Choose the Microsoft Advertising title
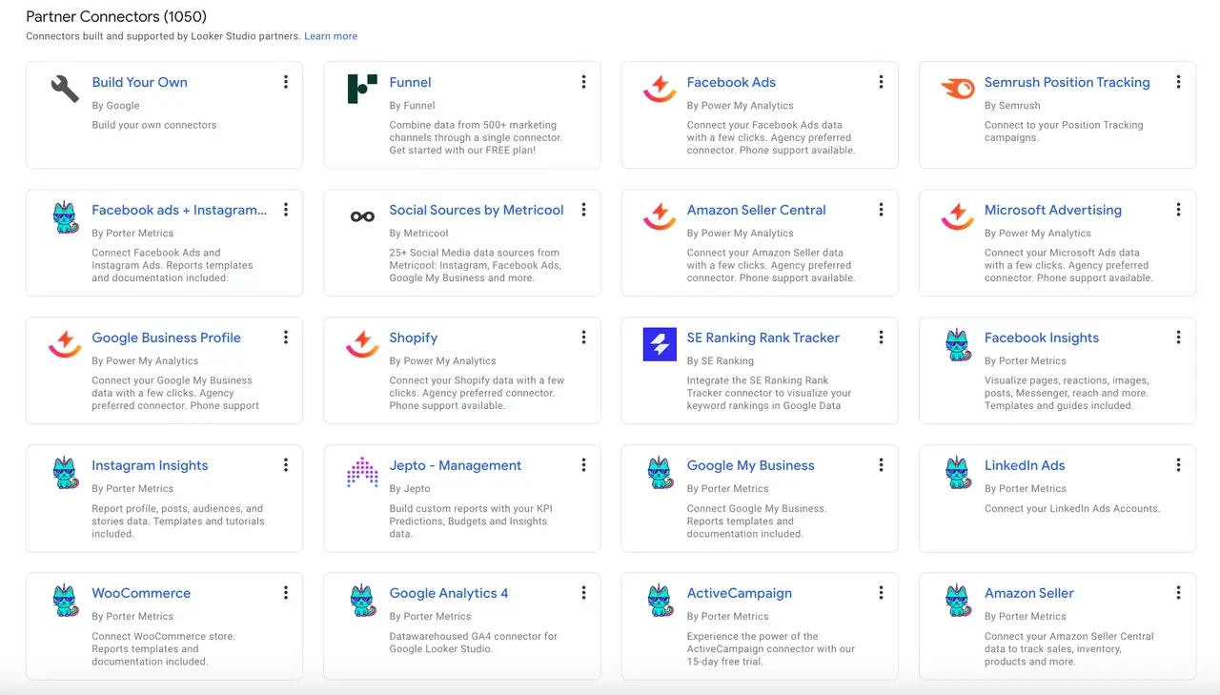 [x=1052, y=210]
